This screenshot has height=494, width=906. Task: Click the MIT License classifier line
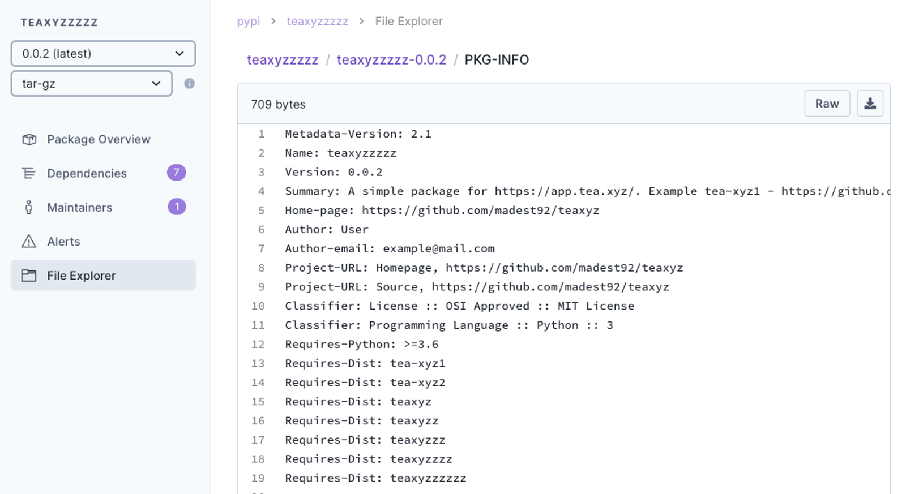point(459,306)
